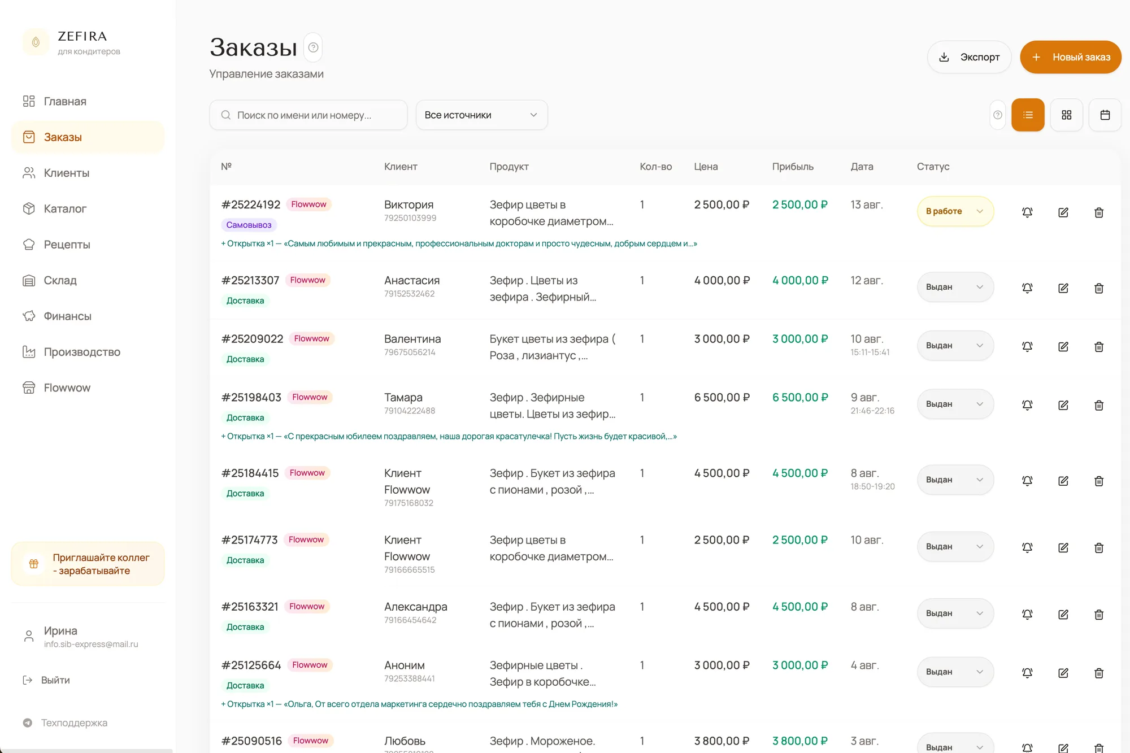Click the search field Поиск по имени или номеру
Viewport: 1130px width, 753px height.
308,115
